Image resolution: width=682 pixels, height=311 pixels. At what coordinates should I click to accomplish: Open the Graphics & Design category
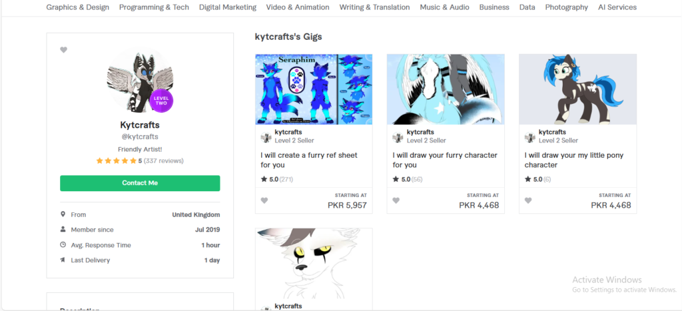click(x=78, y=7)
